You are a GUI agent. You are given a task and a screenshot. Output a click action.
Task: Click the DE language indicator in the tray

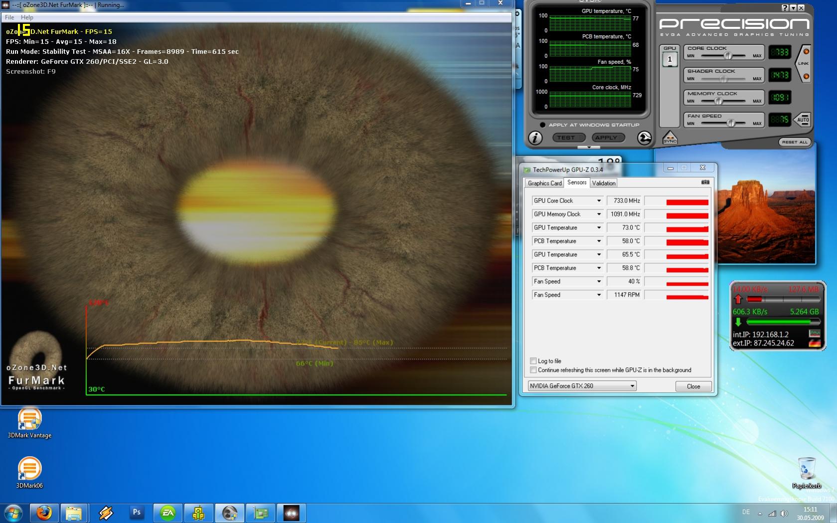(746, 512)
